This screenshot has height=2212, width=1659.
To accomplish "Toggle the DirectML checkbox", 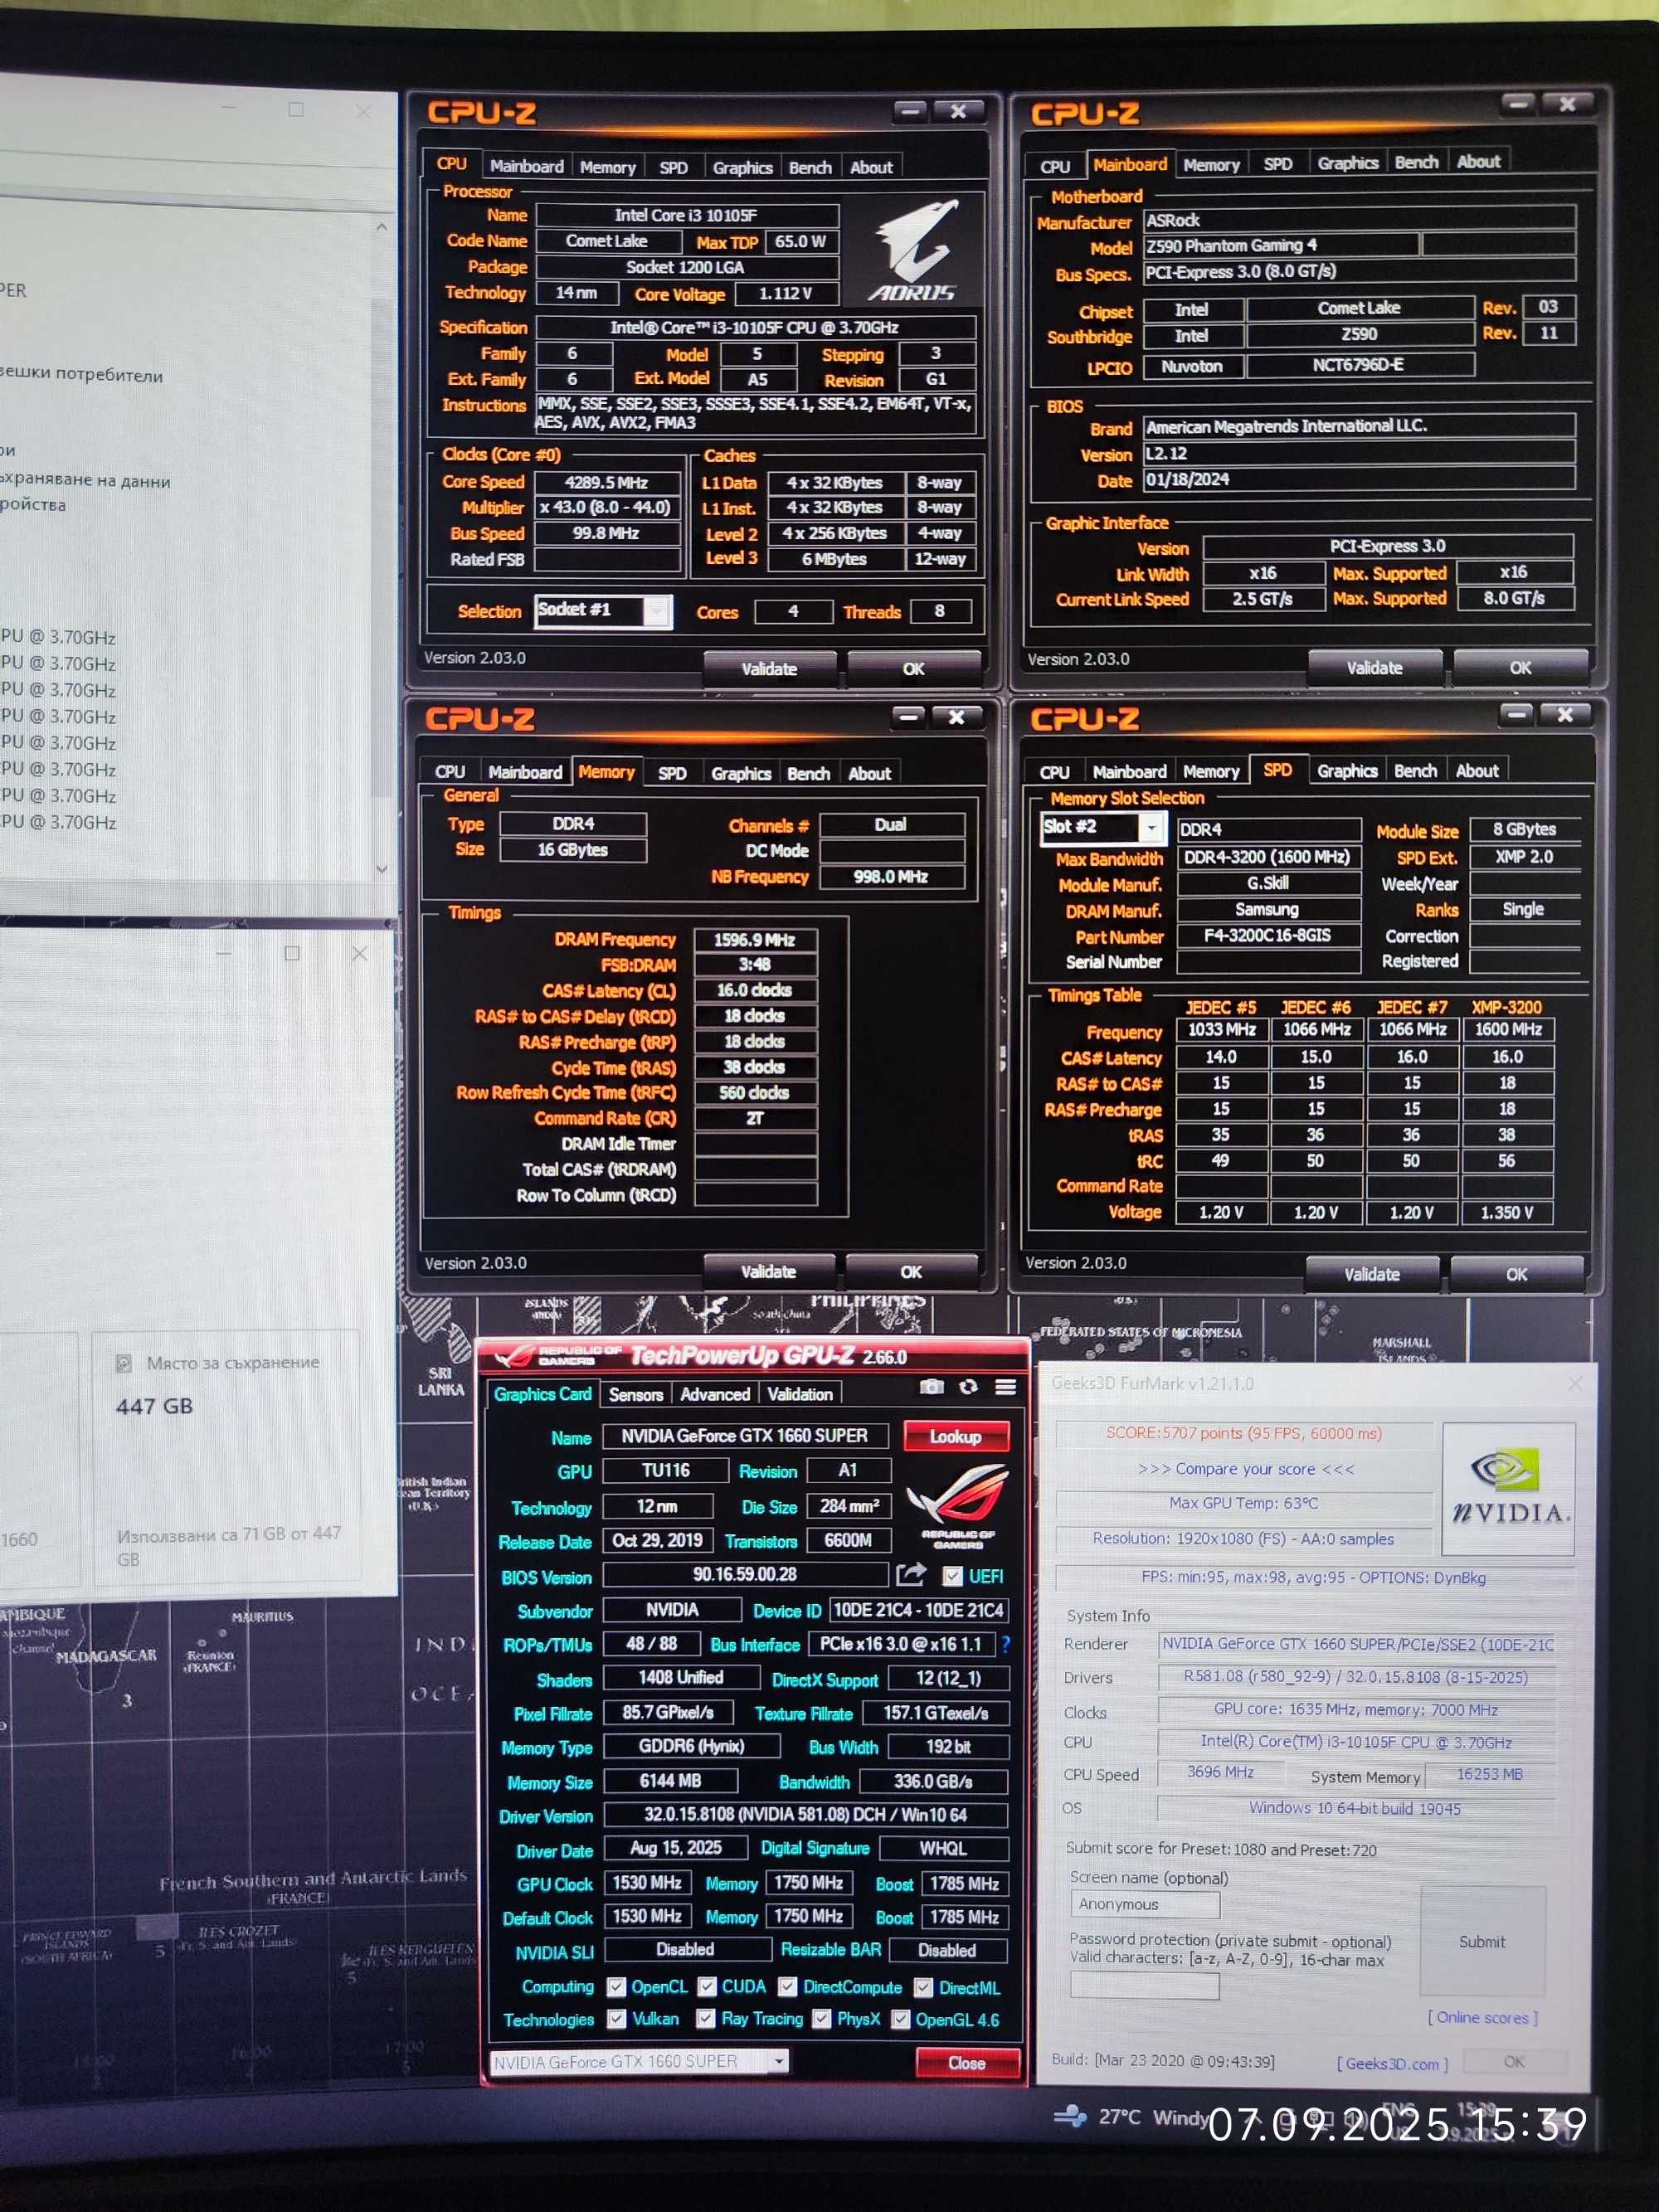I will click(923, 1987).
